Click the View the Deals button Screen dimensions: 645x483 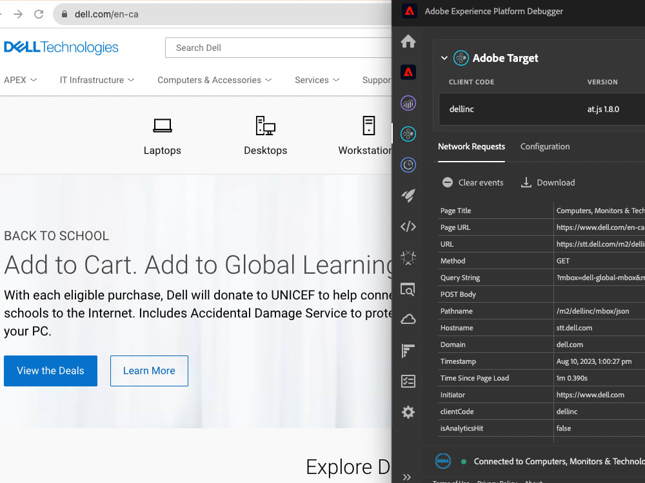pos(50,371)
